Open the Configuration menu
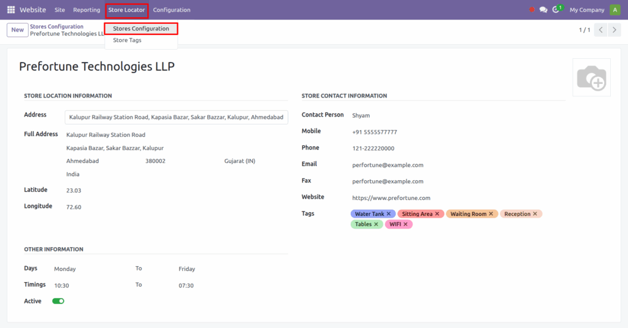The image size is (628, 328). pos(172,10)
